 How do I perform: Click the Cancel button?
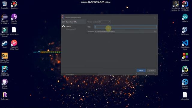[151, 70]
